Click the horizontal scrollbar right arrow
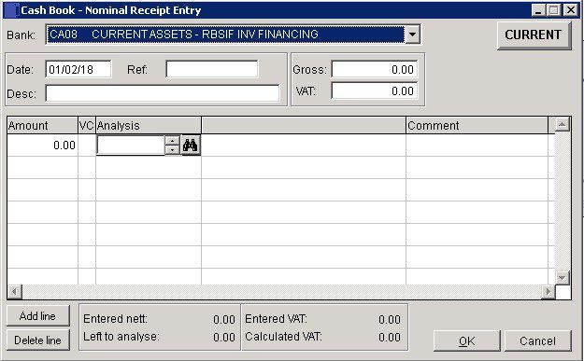This screenshot has height=361, width=584. tap(548, 291)
